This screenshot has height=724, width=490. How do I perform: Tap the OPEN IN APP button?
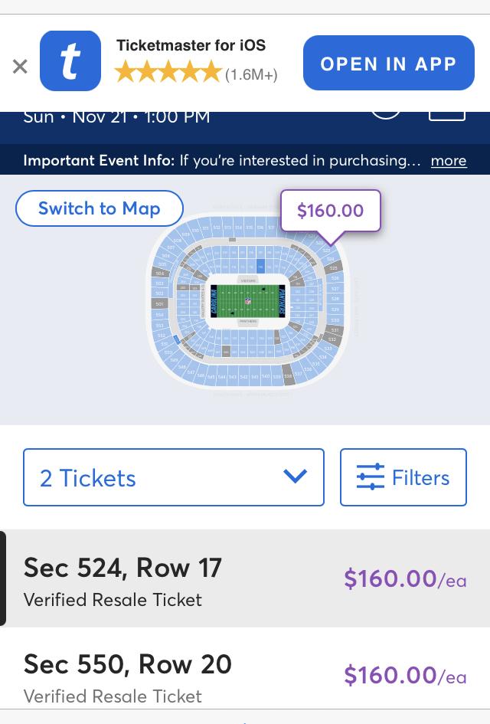pyautogui.click(x=388, y=63)
